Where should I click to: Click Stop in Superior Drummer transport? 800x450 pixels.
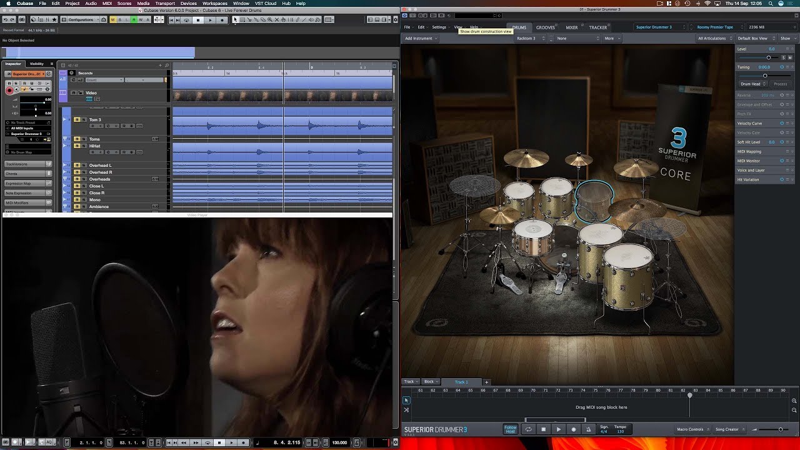(x=544, y=429)
